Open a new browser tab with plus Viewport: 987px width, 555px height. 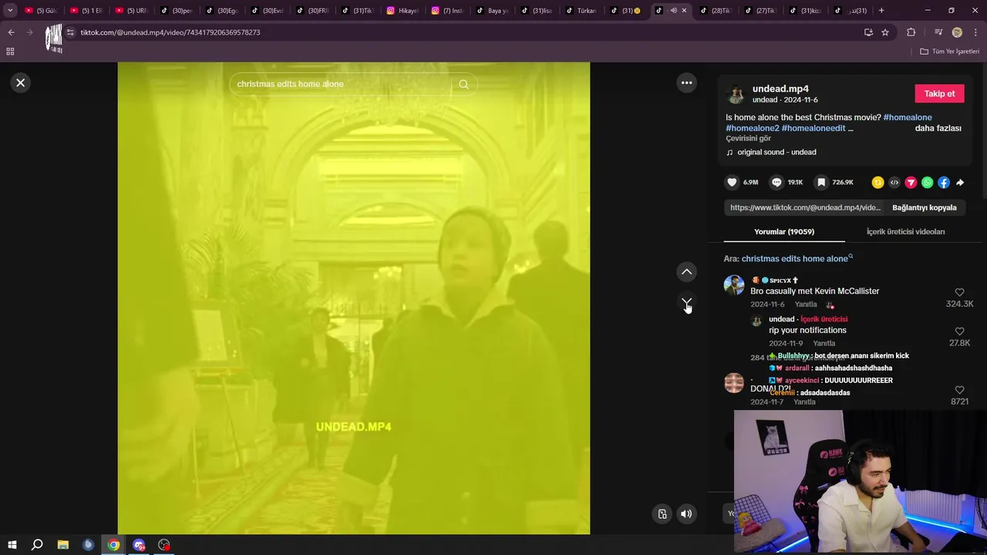881,10
